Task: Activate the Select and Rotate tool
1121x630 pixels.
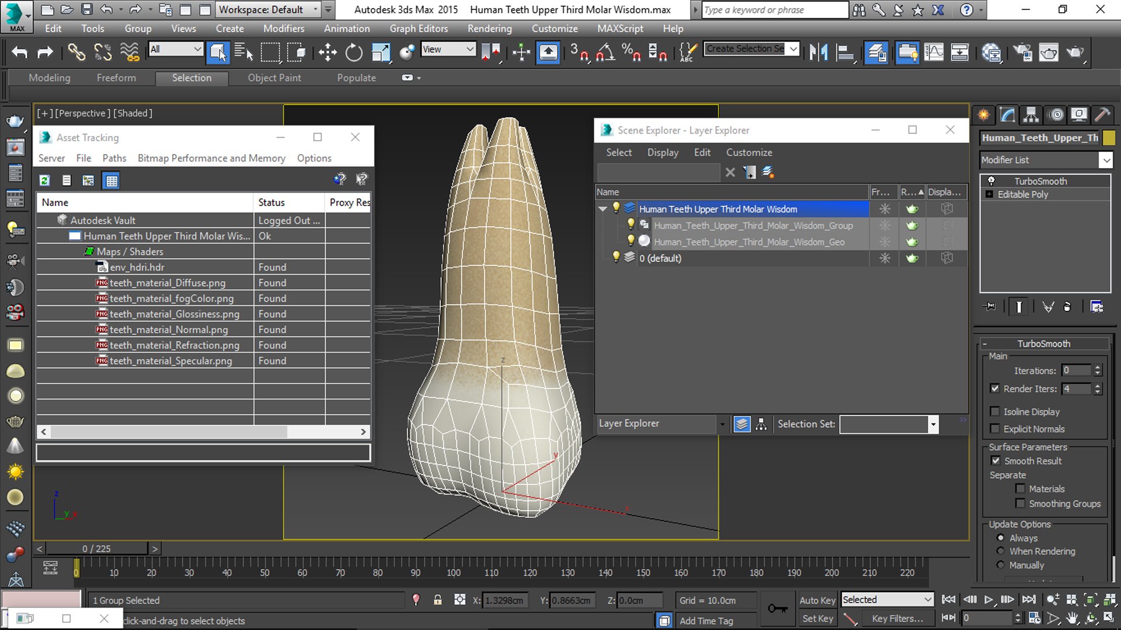Action: (354, 52)
